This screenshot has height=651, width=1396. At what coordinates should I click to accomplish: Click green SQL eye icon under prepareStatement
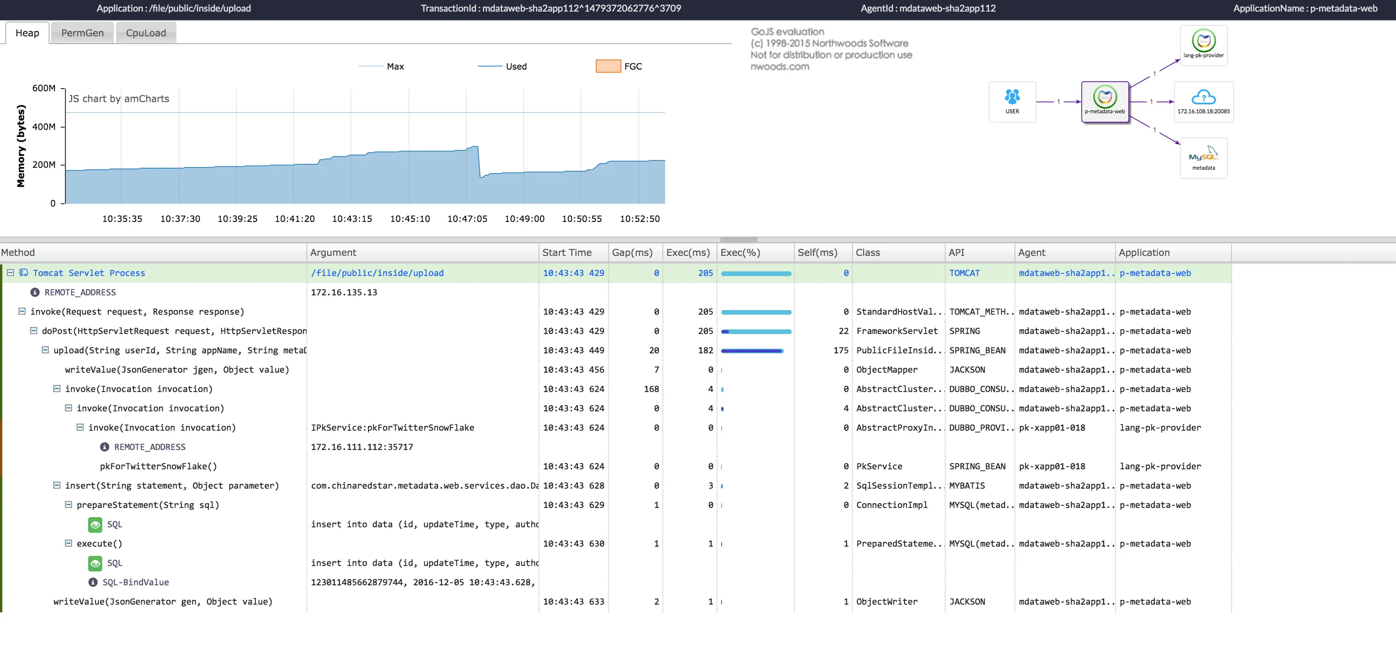(95, 524)
